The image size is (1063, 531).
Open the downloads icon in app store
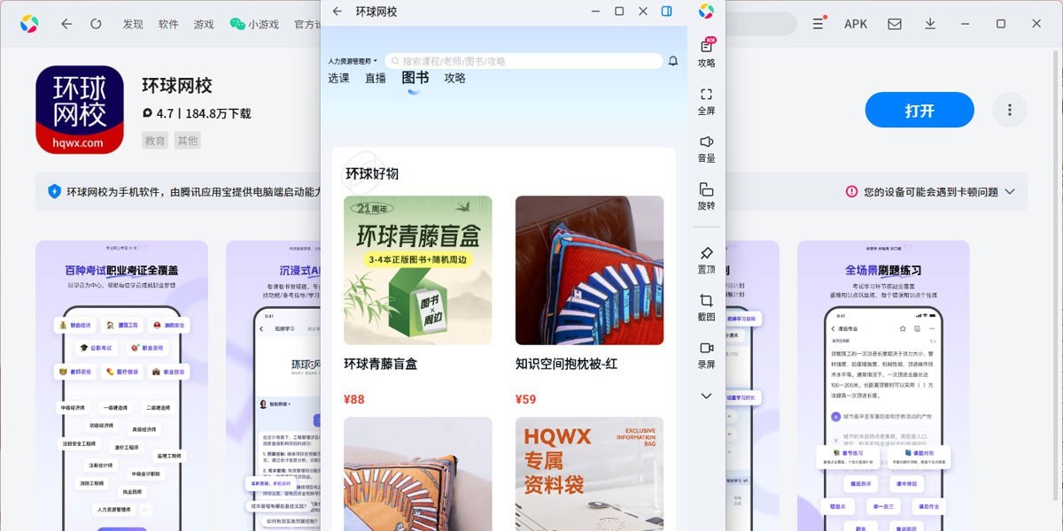[930, 24]
